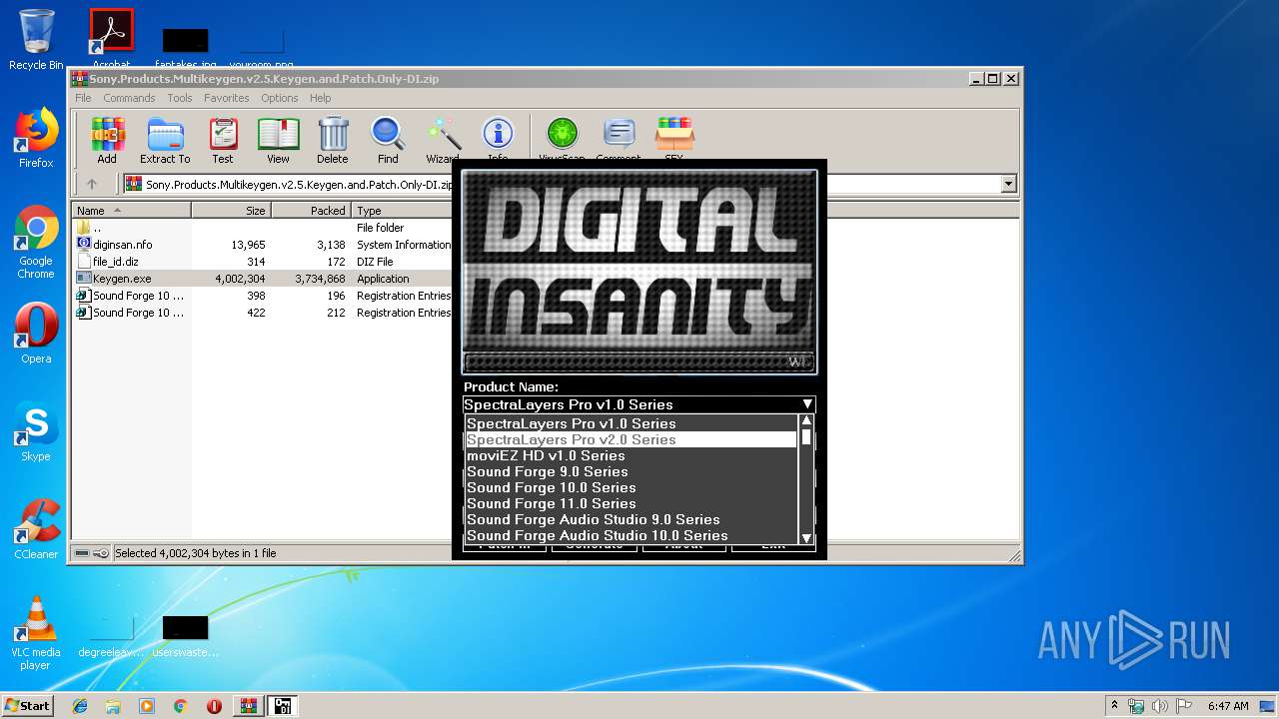
Task: Expand the archive path dropdown arrow
Action: pos(1008,184)
